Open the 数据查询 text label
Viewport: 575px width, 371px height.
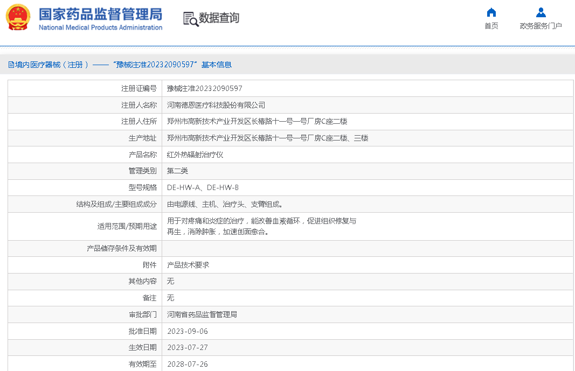click(219, 18)
